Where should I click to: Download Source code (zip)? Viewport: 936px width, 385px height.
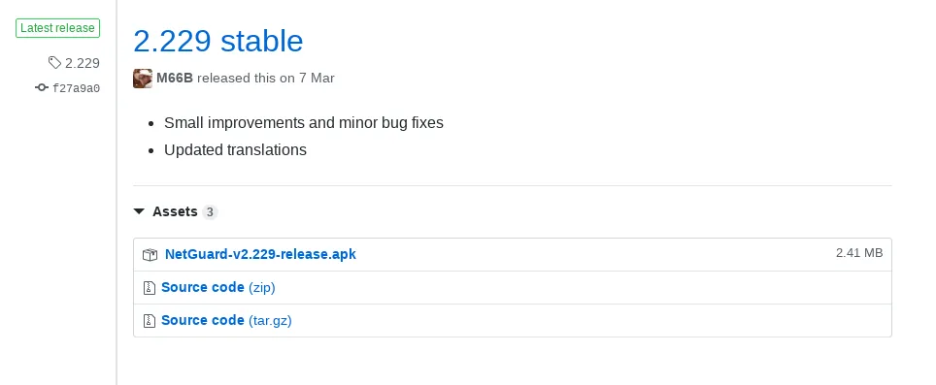(217, 288)
